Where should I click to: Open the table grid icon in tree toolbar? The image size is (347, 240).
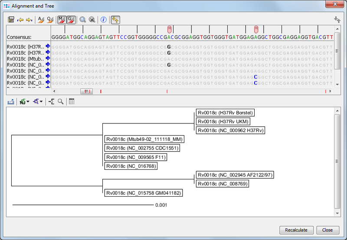[x=72, y=101]
